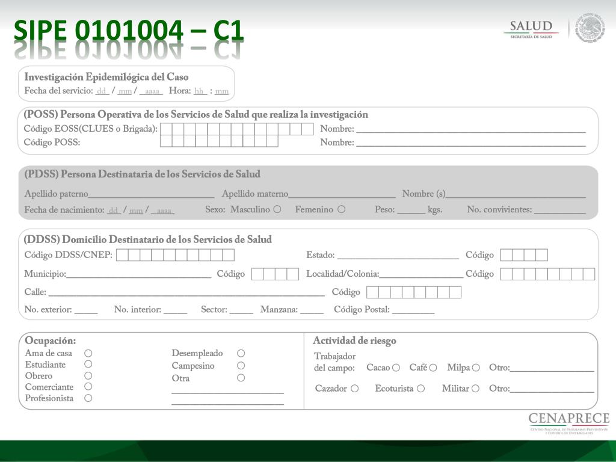Click the Apellido materno field
Image resolution: width=616 pixels, height=462 pixels.
[x=342, y=194]
